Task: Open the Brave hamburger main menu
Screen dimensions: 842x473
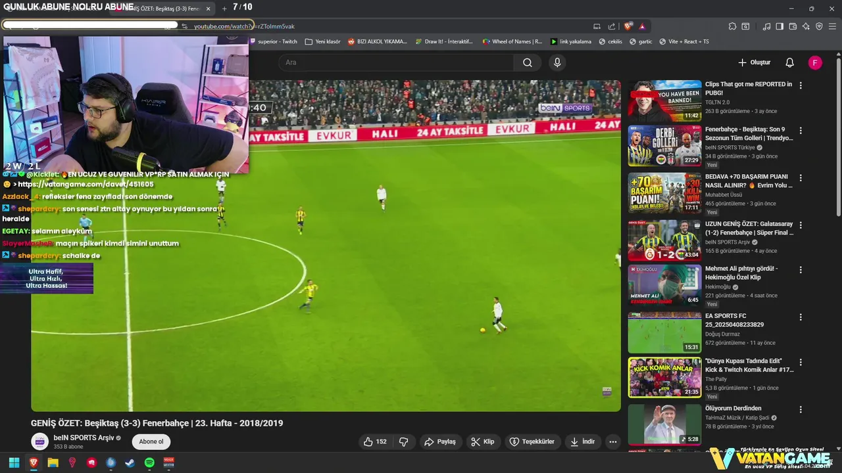Action: click(x=832, y=26)
